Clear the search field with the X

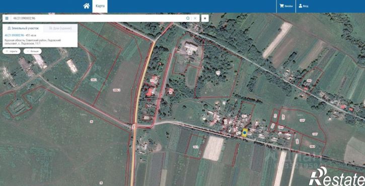pyautogui.click(x=195, y=19)
